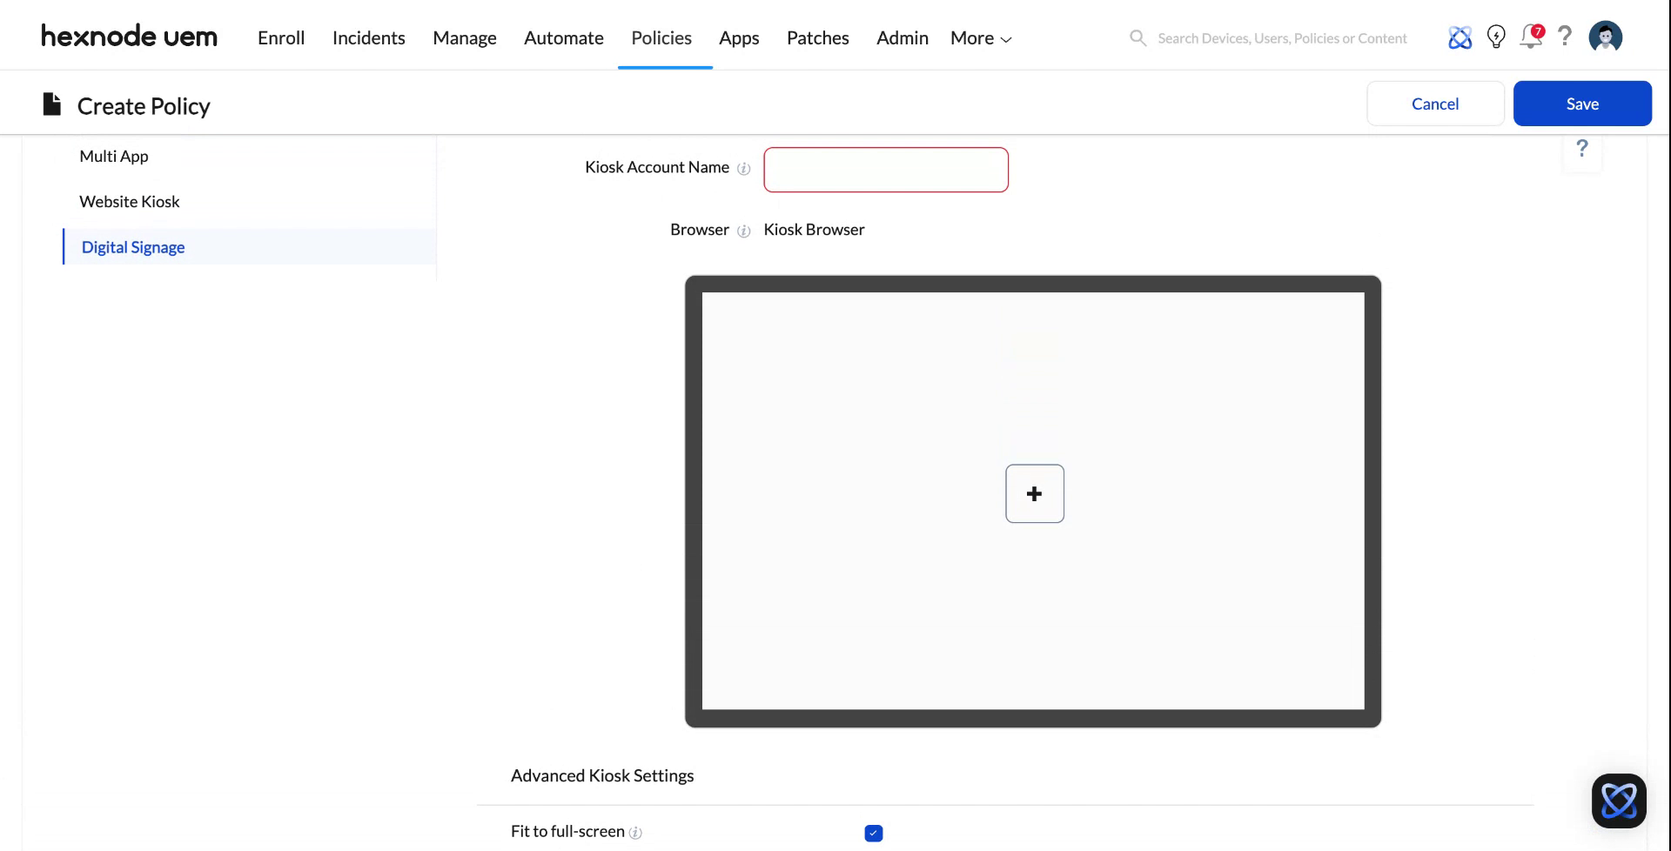Open the Patches menu
This screenshot has width=1671, height=851.
click(817, 37)
